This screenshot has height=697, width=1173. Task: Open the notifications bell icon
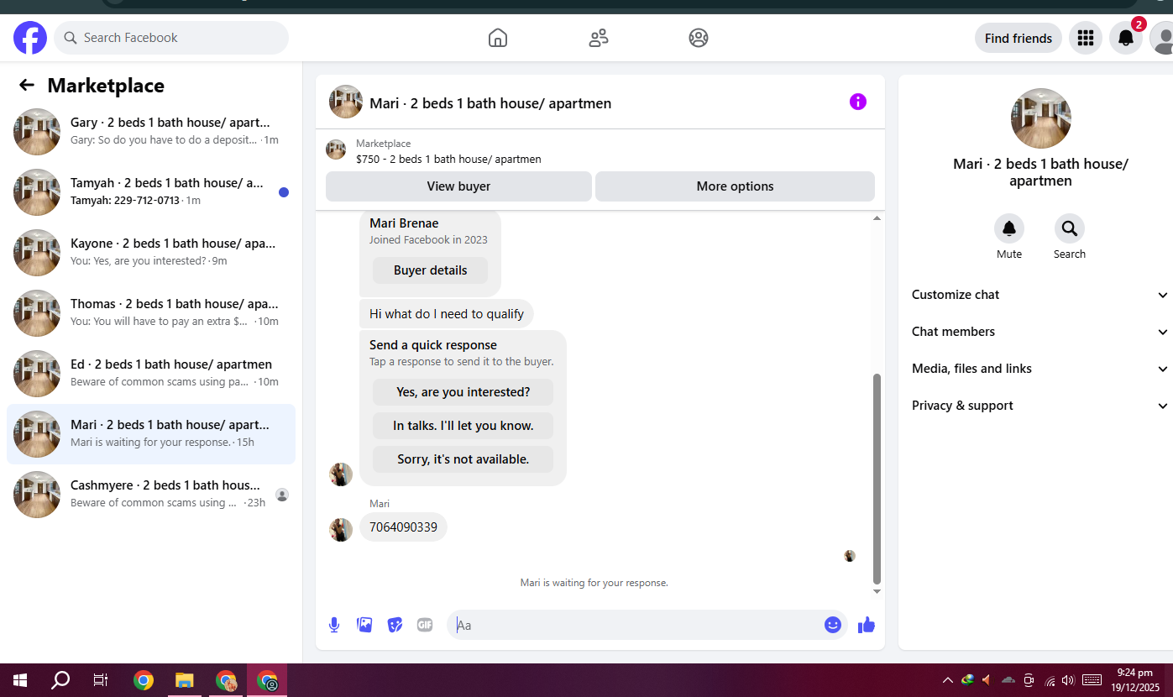point(1126,38)
